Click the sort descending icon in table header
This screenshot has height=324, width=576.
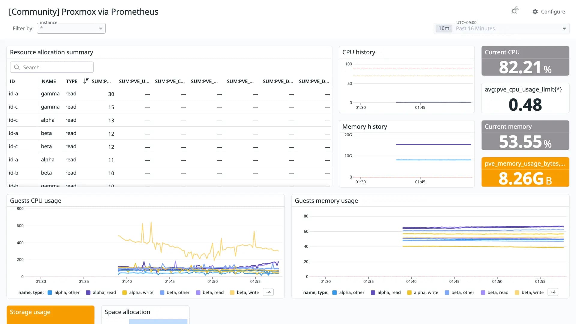(x=86, y=81)
